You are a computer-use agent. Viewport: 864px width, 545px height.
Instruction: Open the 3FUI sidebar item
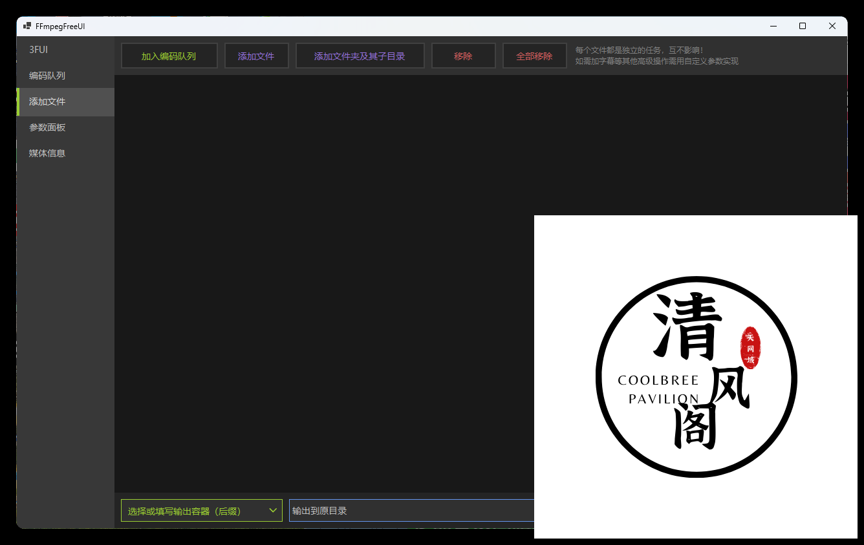click(65, 50)
